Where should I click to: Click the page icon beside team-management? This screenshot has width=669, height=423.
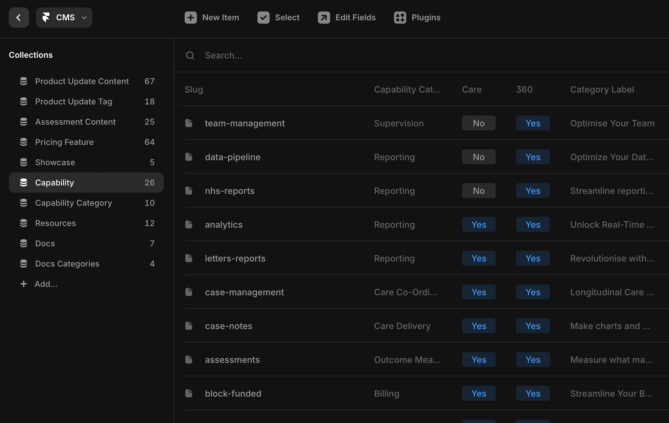tap(189, 123)
